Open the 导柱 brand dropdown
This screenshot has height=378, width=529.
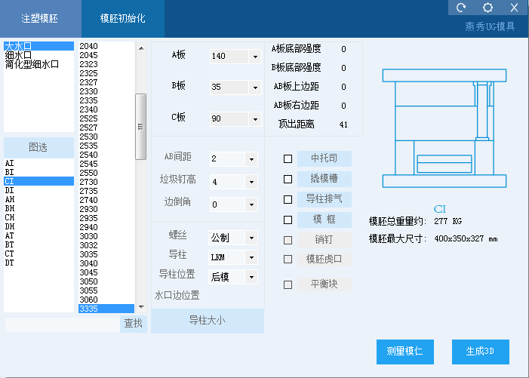pos(251,257)
